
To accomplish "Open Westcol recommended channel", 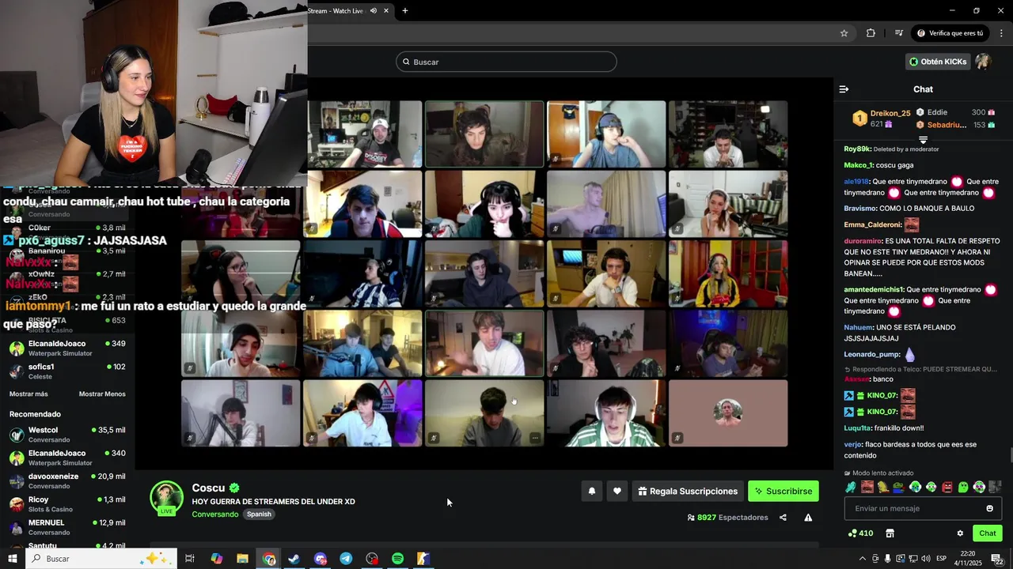I will [67, 434].
